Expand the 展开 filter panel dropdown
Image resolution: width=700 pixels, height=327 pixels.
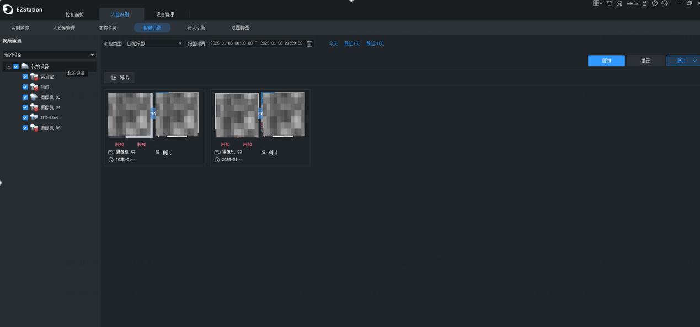click(x=682, y=61)
